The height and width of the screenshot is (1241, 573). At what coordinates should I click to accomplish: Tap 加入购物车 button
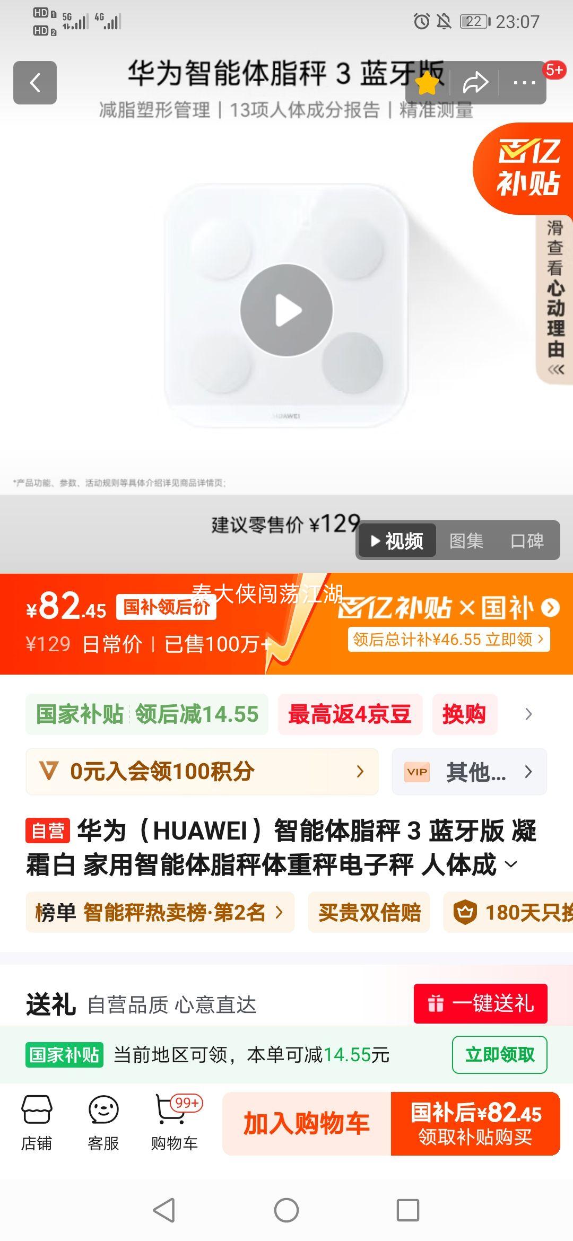click(307, 1124)
